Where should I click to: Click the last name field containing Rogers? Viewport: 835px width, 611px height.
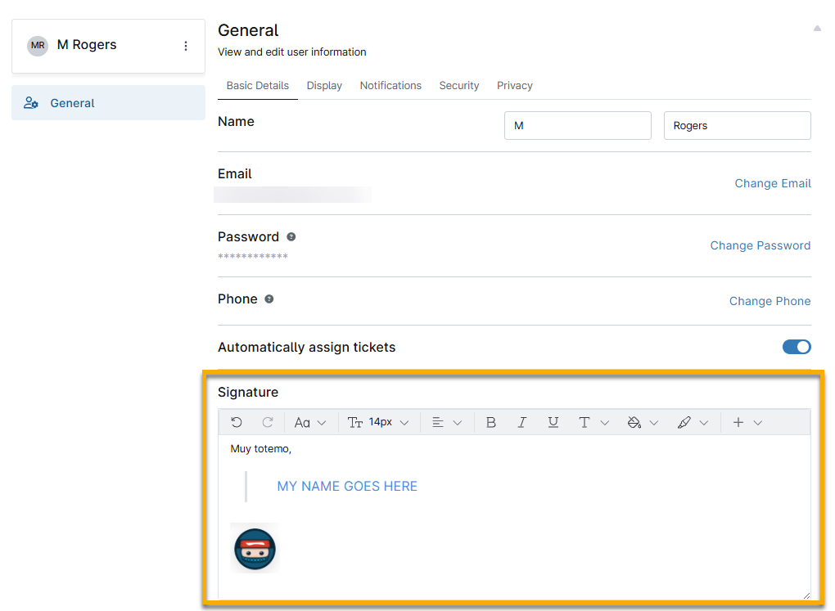[x=737, y=126]
